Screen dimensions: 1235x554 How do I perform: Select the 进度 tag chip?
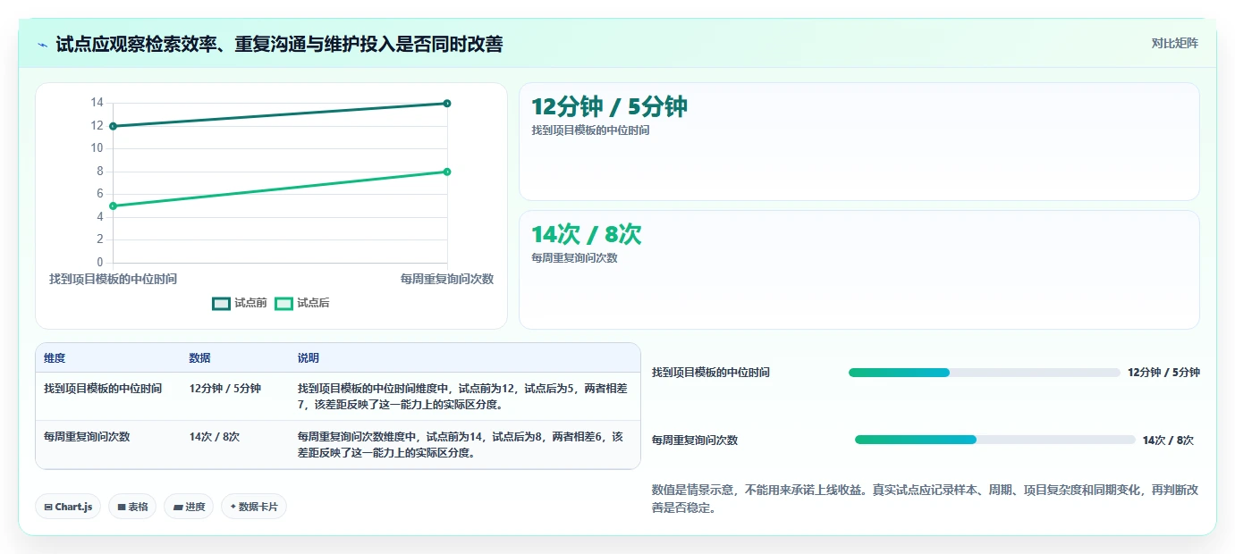pos(189,507)
